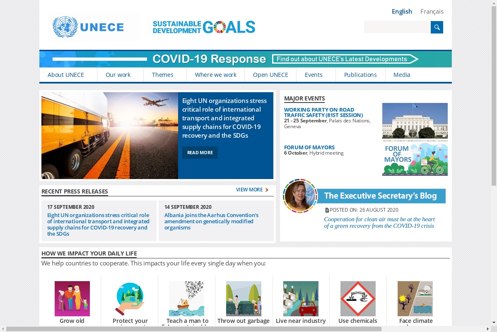Open Working Party on Road Traffic Safety link
Screen dimensions: 497x332
(323, 112)
